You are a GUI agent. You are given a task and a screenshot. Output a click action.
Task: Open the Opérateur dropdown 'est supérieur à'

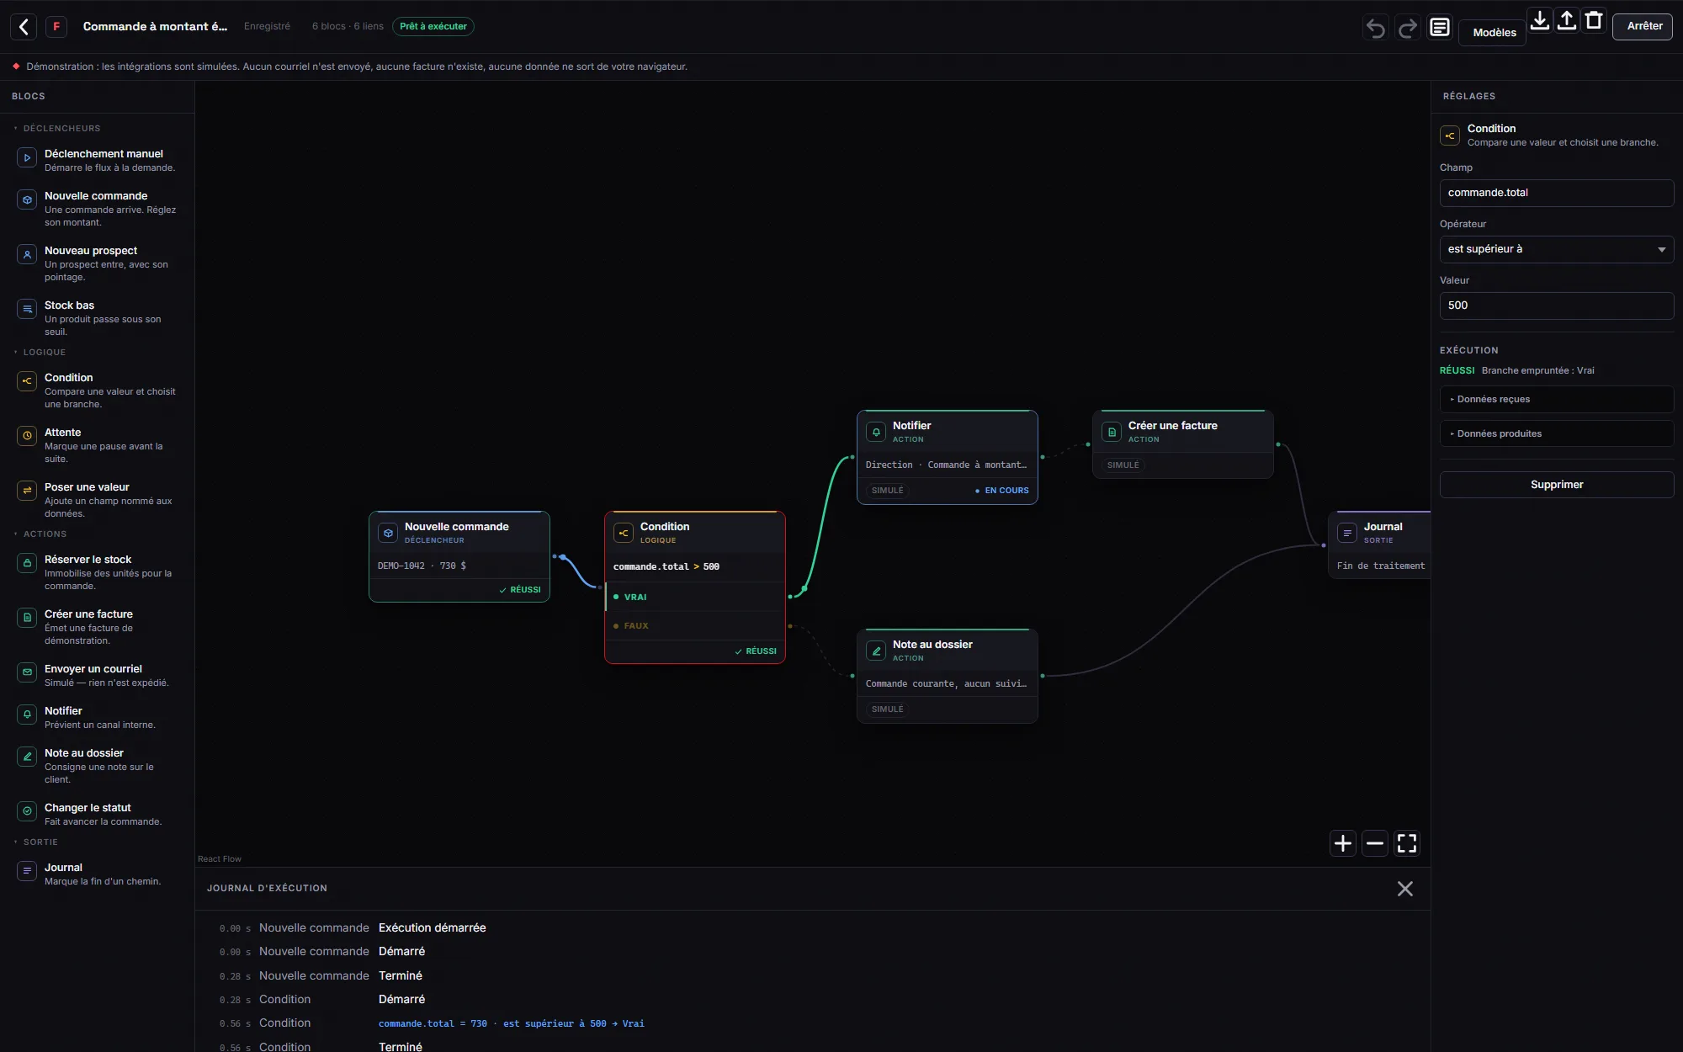point(1557,249)
